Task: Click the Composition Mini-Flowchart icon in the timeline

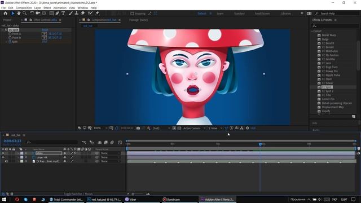Action: coord(84,143)
